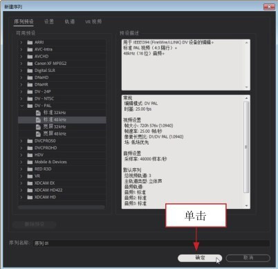The width and height of the screenshot is (278, 269).
Task: Open the 设置 tab
Action: click(x=49, y=21)
